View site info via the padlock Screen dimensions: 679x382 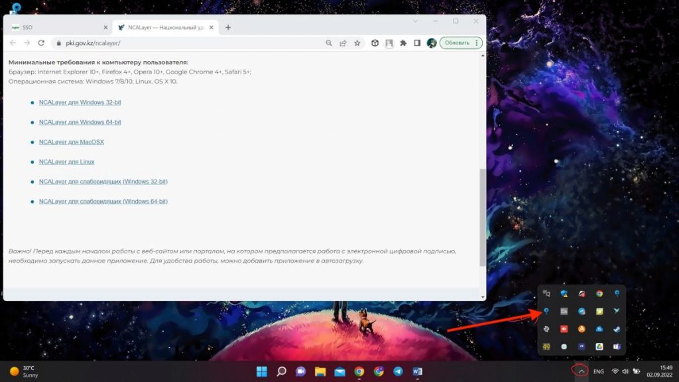point(59,43)
